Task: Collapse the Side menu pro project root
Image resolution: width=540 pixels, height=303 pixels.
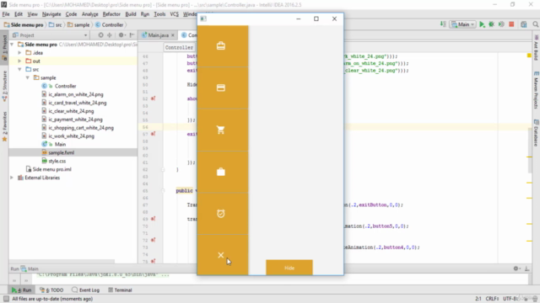Action: 12,45
